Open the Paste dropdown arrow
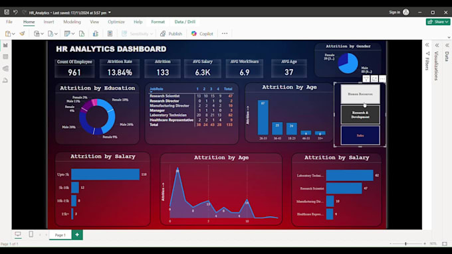452x254 pixels. coord(13,34)
